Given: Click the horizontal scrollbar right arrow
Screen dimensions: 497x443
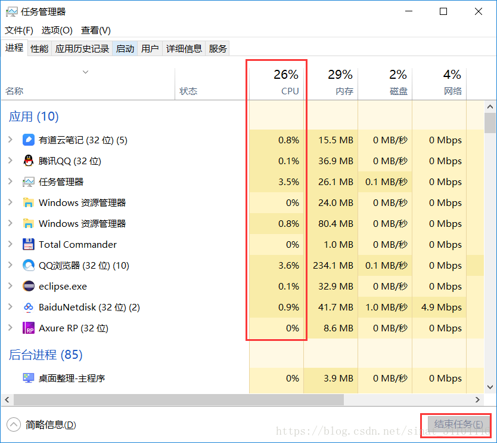Looking at the screenshot, I should click(477, 399).
